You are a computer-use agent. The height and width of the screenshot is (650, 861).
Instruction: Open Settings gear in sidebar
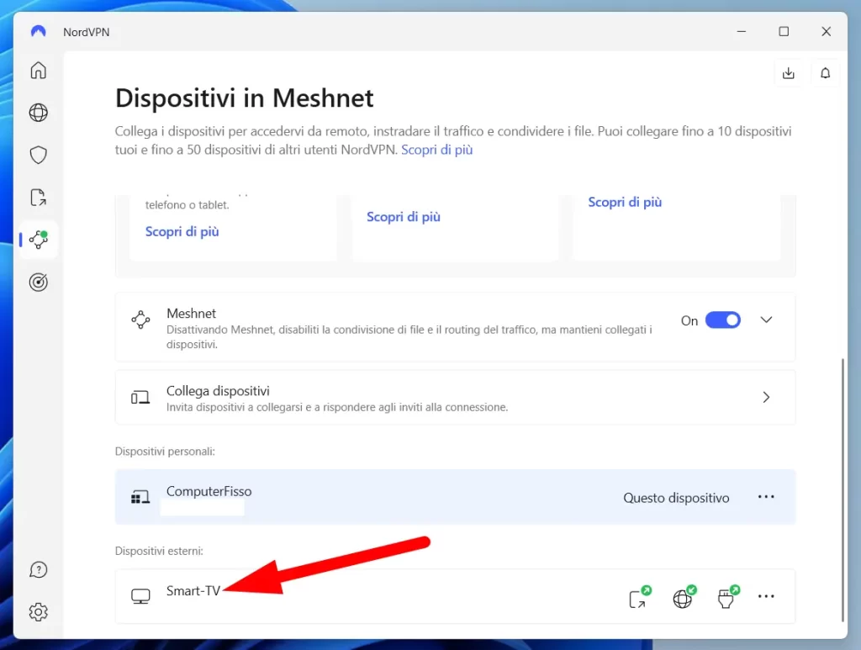point(39,611)
